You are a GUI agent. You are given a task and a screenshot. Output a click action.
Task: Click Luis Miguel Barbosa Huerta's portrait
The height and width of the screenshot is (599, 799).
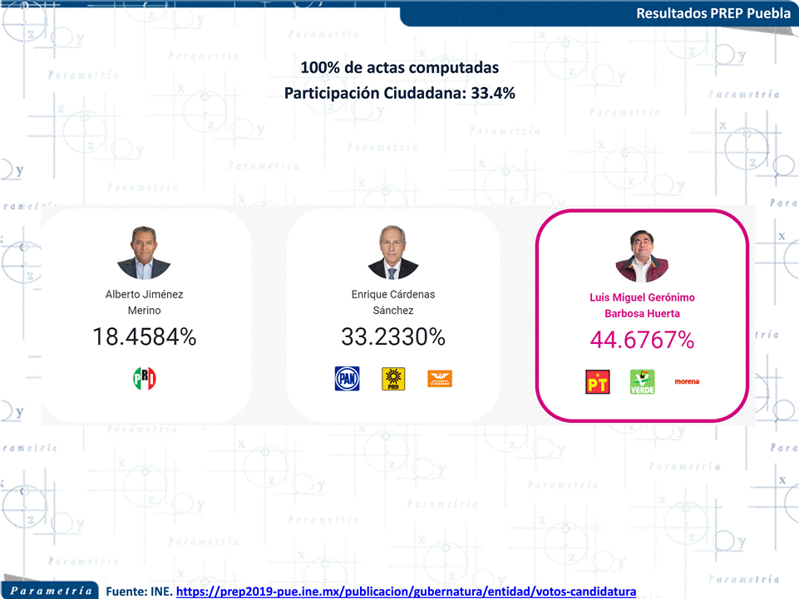[642, 256]
